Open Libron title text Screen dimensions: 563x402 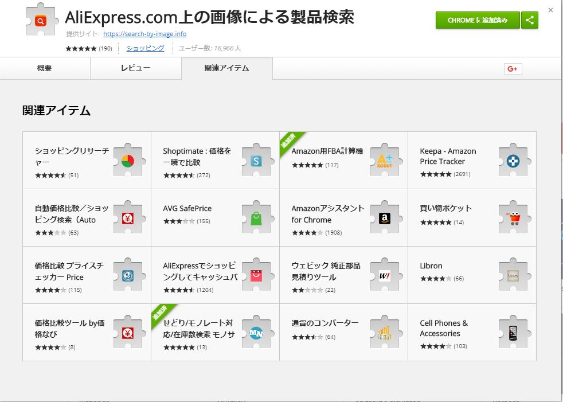431,266
